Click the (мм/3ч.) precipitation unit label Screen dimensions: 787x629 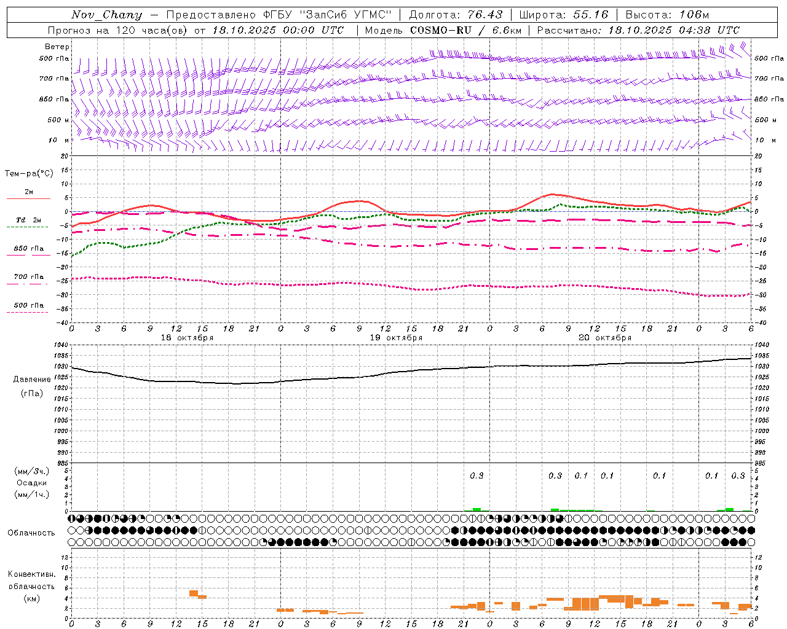(32, 471)
